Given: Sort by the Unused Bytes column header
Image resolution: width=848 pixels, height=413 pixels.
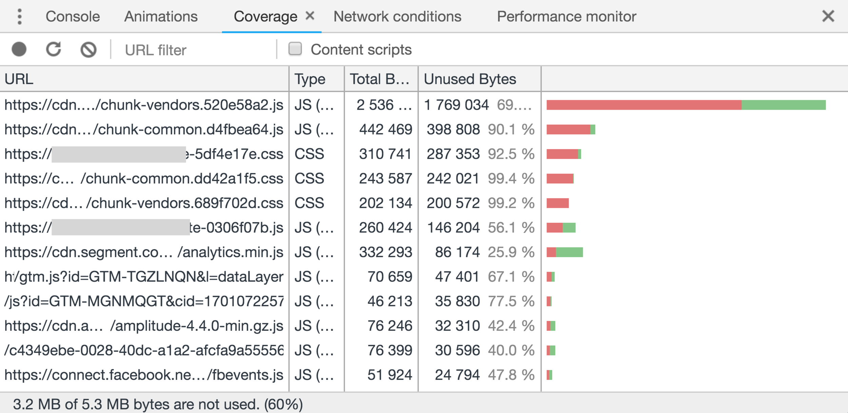Looking at the screenshot, I should point(470,79).
